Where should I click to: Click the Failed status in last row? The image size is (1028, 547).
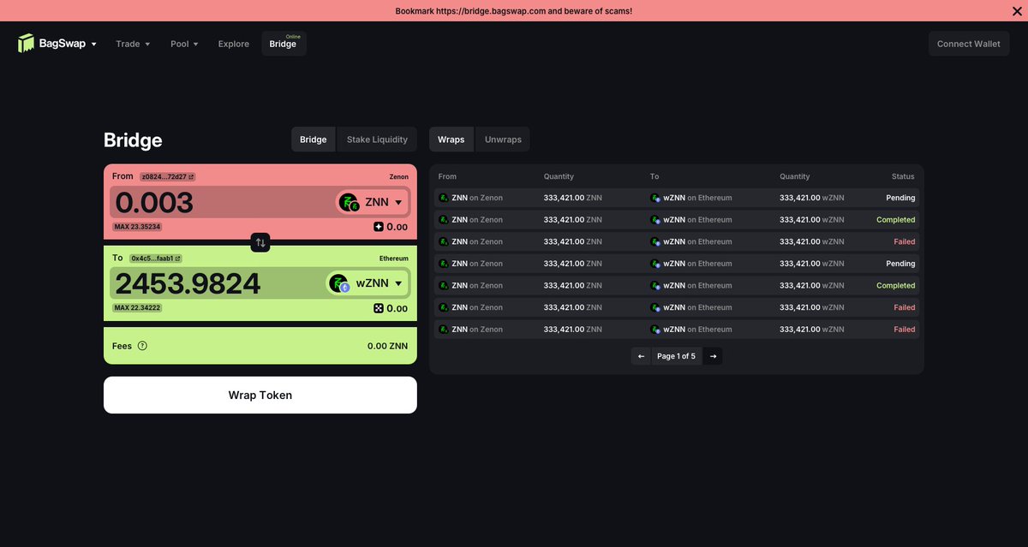(905, 330)
